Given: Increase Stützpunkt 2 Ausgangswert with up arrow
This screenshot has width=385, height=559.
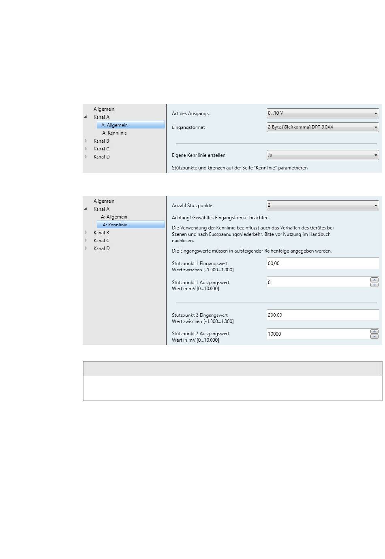Looking at the screenshot, I should click(374, 332).
